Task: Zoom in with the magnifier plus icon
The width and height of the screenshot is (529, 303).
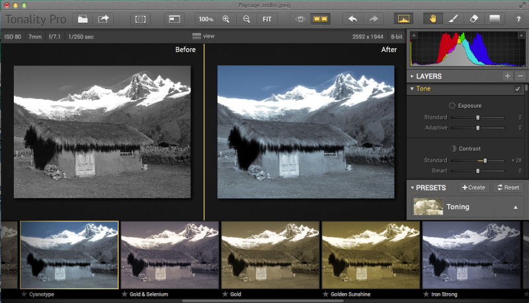Action: (x=226, y=19)
